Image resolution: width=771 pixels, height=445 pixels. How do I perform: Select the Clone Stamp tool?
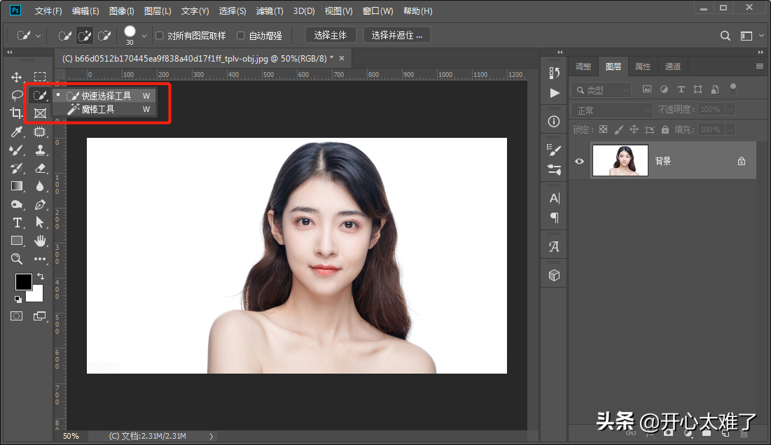coord(40,150)
